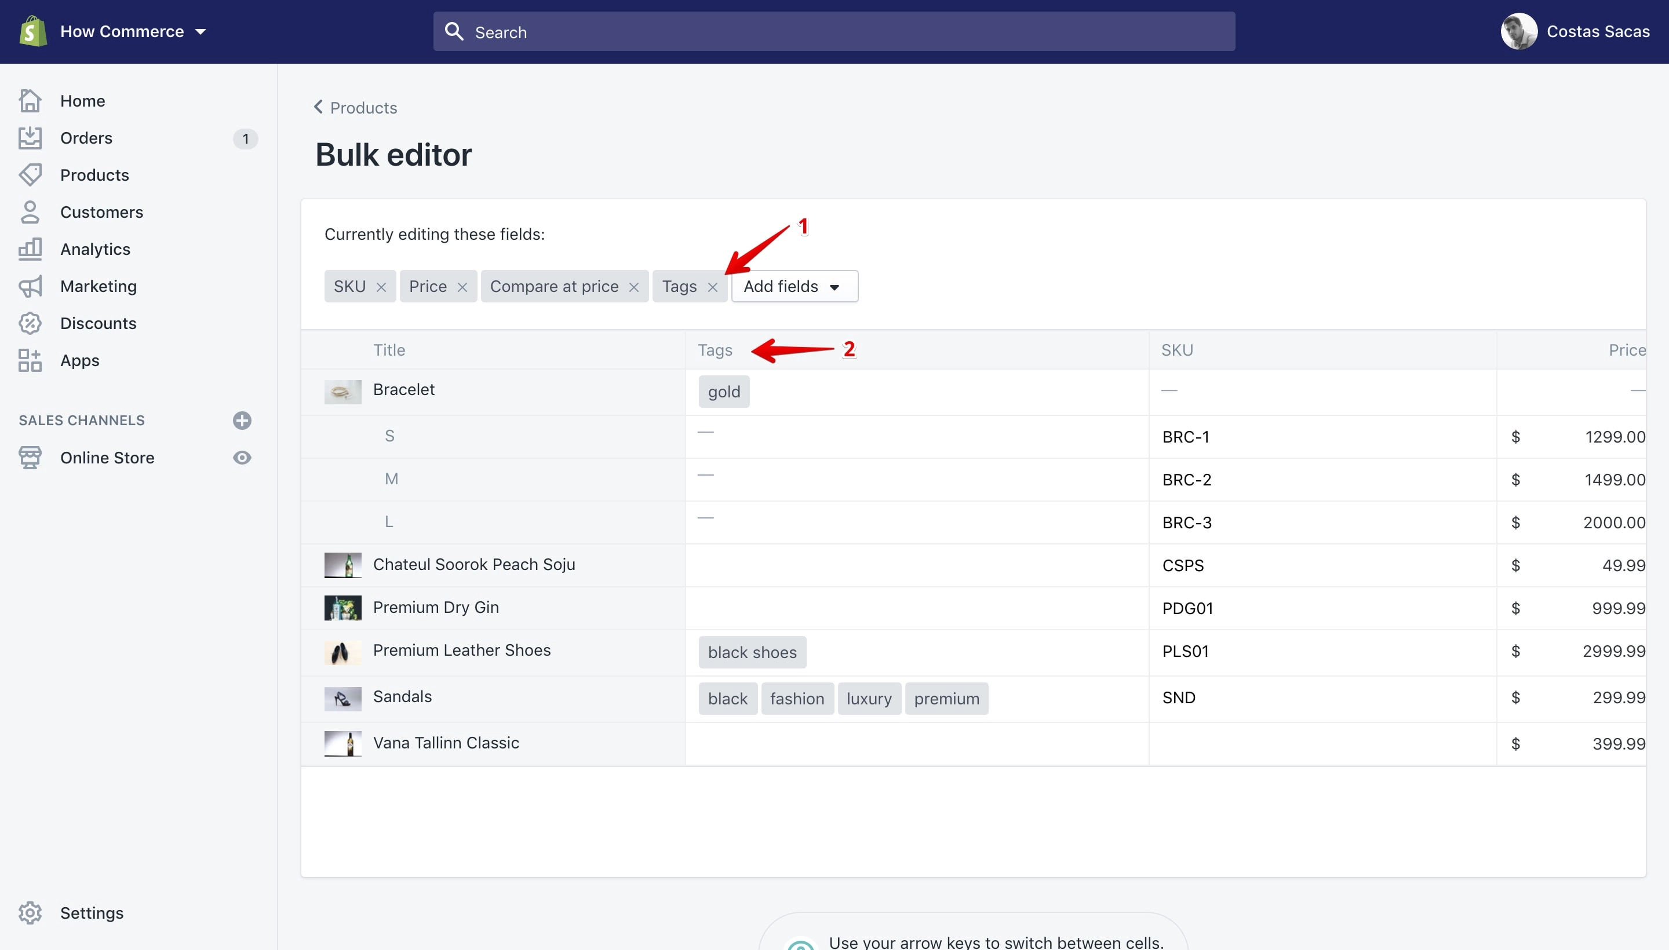Image resolution: width=1669 pixels, height=950 pixels.
Task: Click the back chevron next to Products
Action: 319,107
